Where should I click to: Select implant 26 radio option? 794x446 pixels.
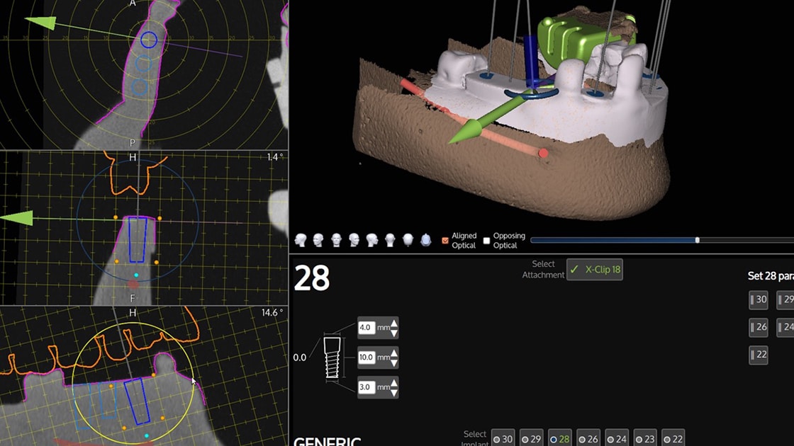(x=588, y=439)
